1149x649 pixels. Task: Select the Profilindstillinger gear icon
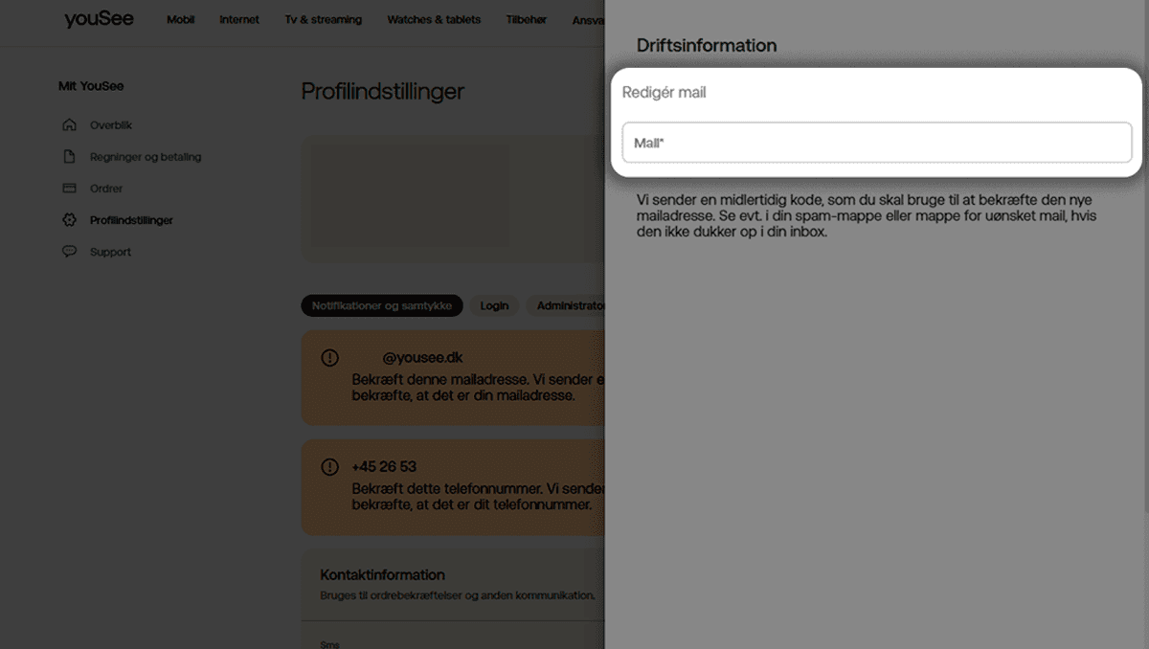[68, 219]
